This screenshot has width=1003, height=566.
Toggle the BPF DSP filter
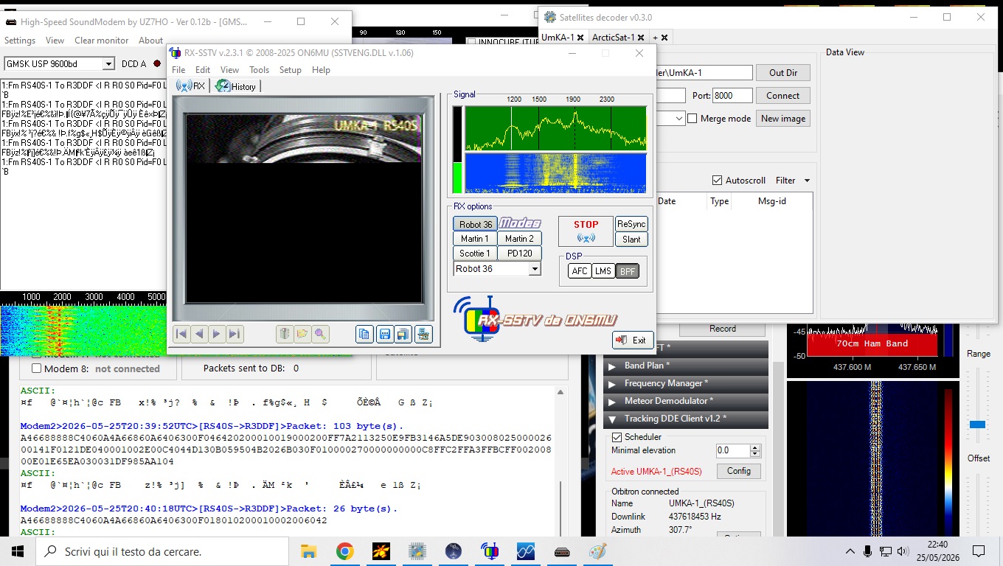628,271
